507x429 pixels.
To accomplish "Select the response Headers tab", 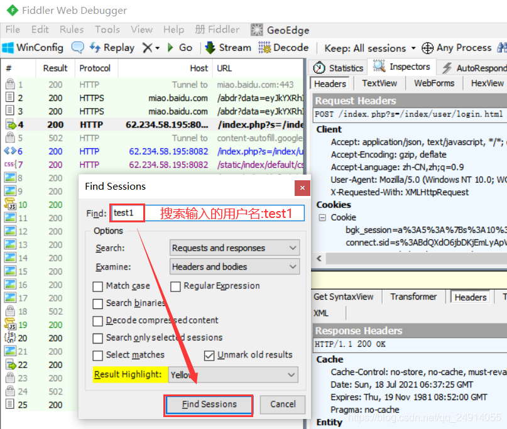I will (471, 297).
